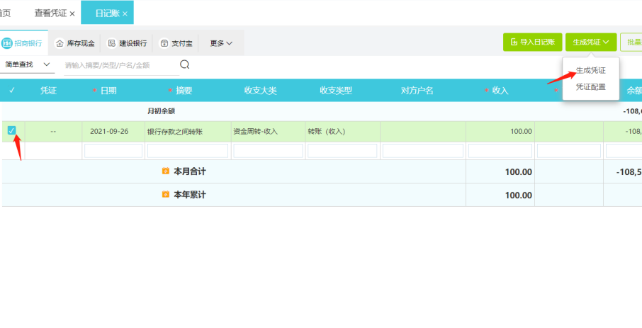The width and height of the screenshot is (642, 328).
Task: Collapse the 生成凭证 dropdown button
Action: pyautogui.click(x=591, y=43)
